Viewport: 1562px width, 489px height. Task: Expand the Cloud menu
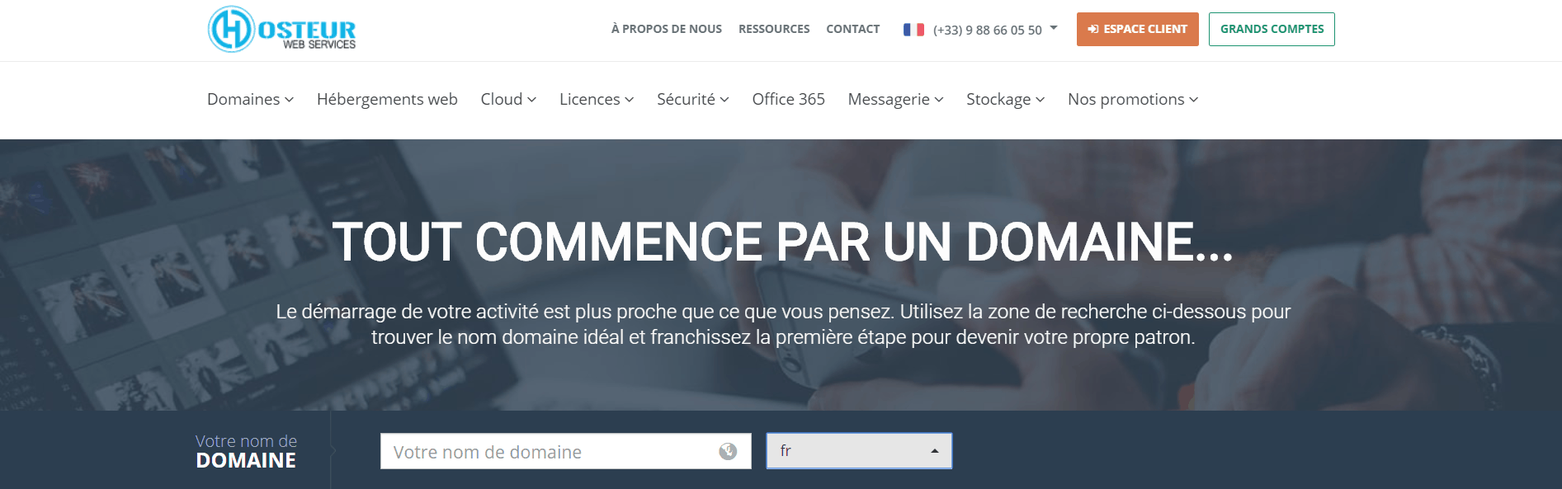tap(508, 99)
